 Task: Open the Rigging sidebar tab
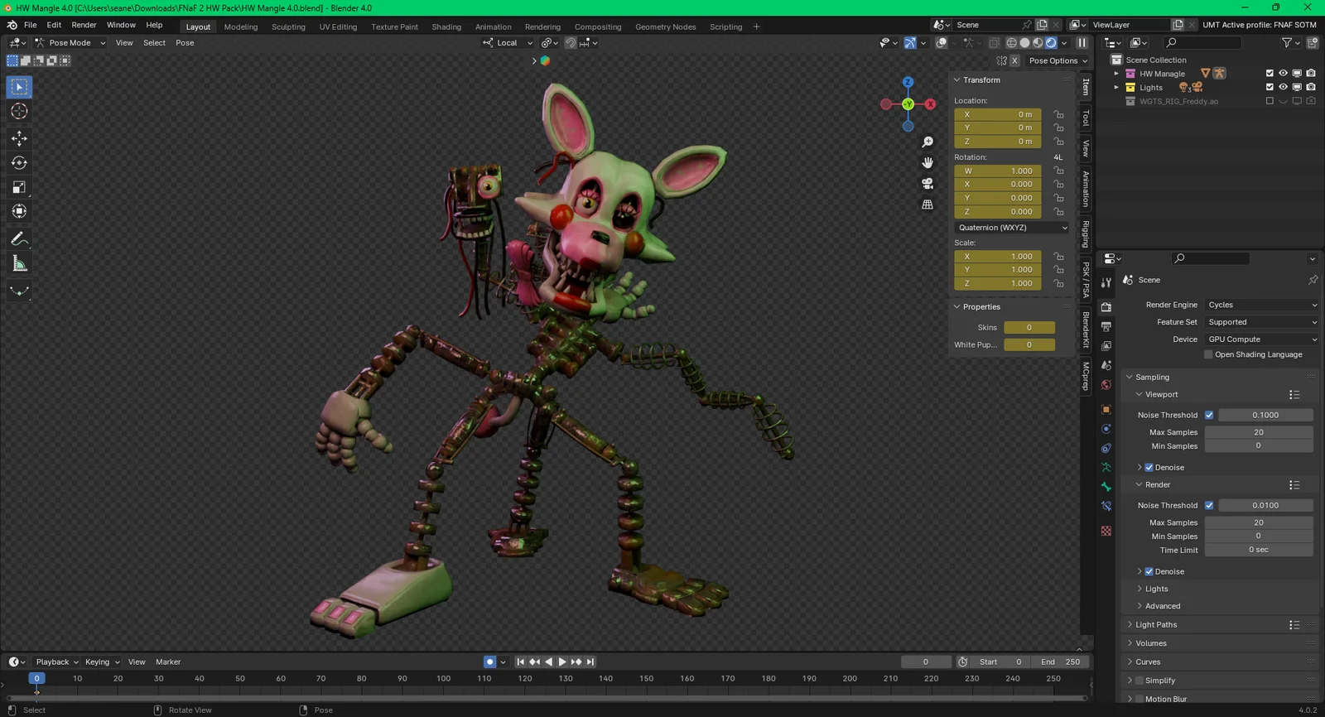tap(1086, 233)
